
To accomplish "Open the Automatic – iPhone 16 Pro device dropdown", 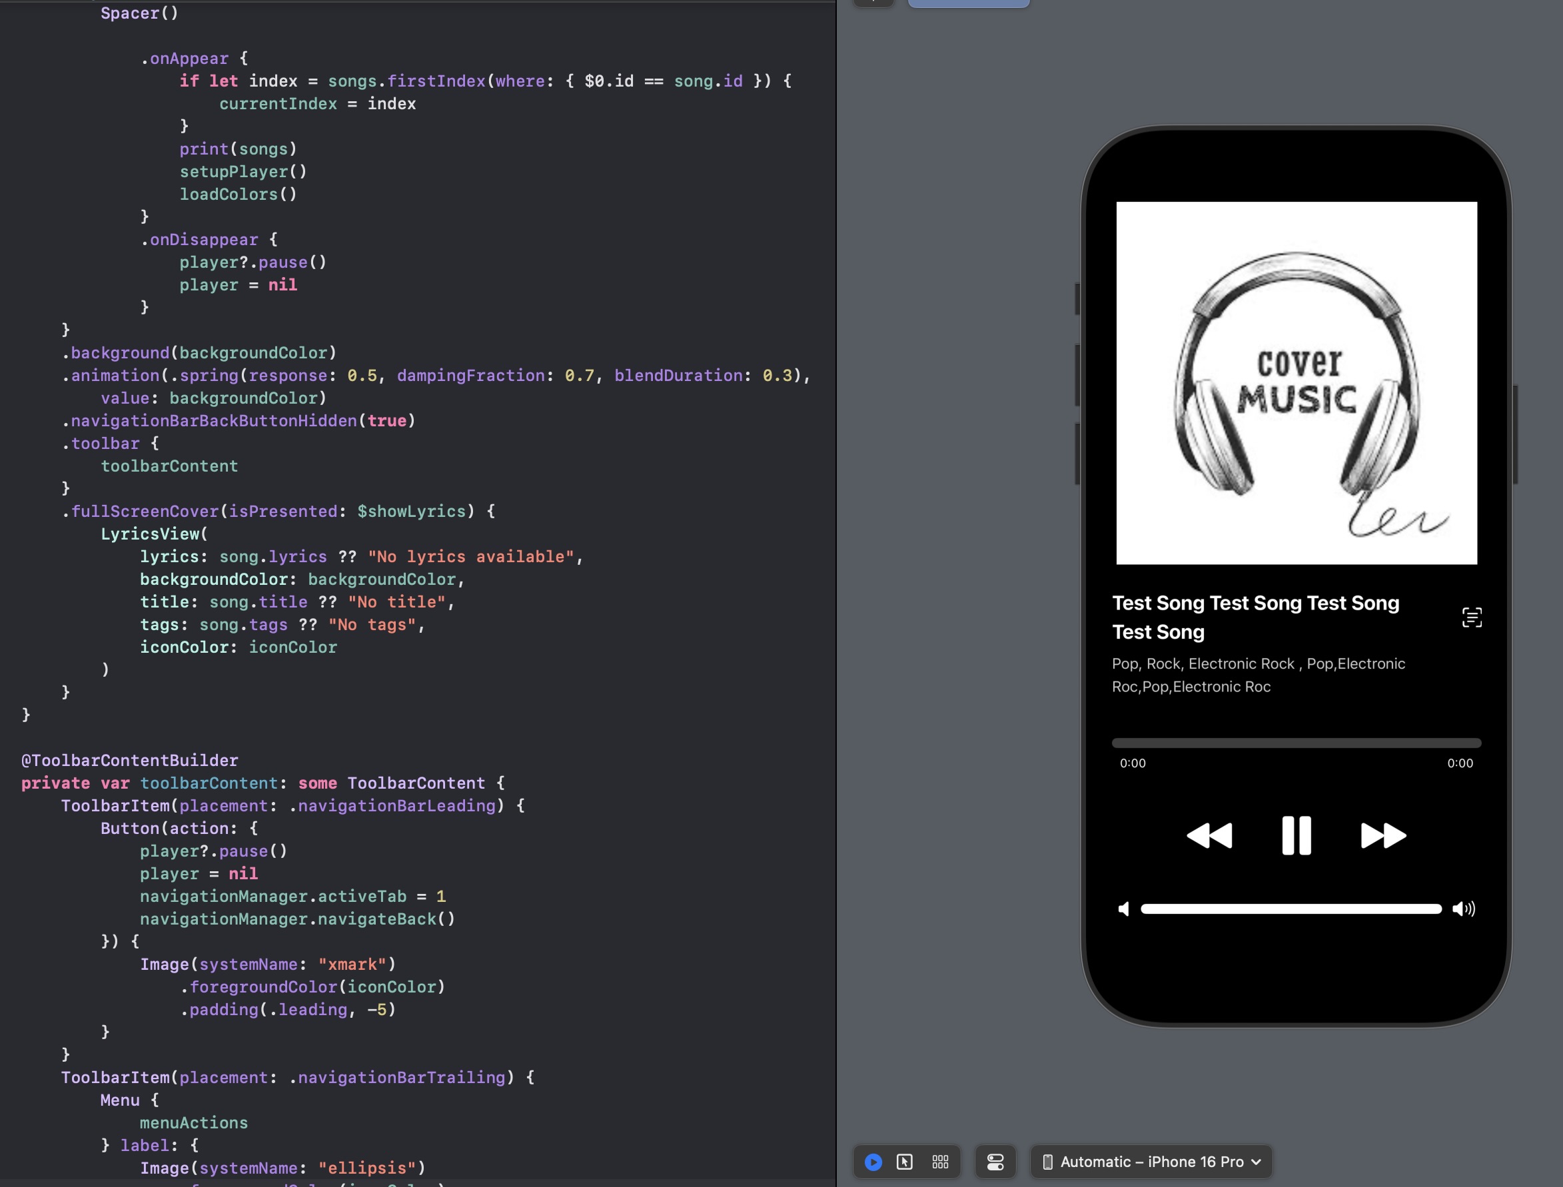I will (x=1152, y=1162).
